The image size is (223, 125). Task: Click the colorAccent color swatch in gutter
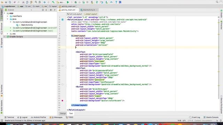point(62,101)
